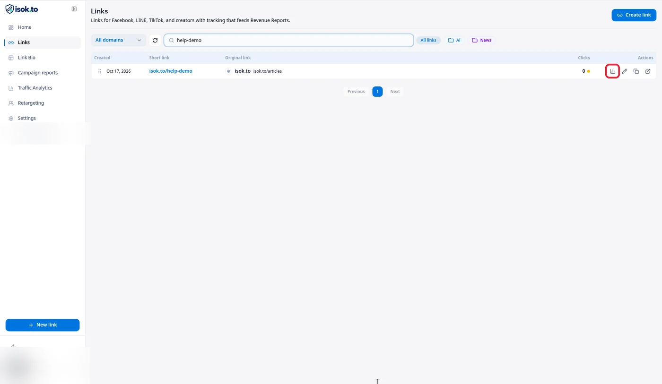Sort by the Created column header

click(x=102, y=58)
